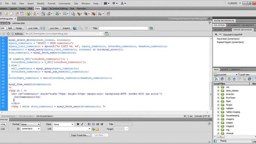
Task: Click the filter icon above the Title field
Action: point(210,23)
